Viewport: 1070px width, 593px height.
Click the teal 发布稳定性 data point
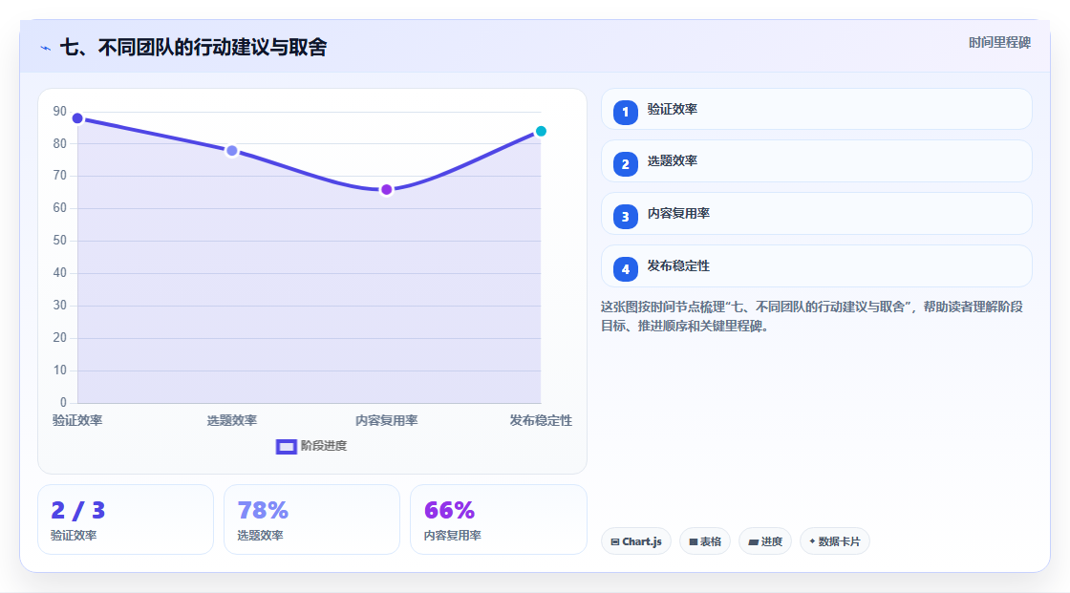[541, 131]
